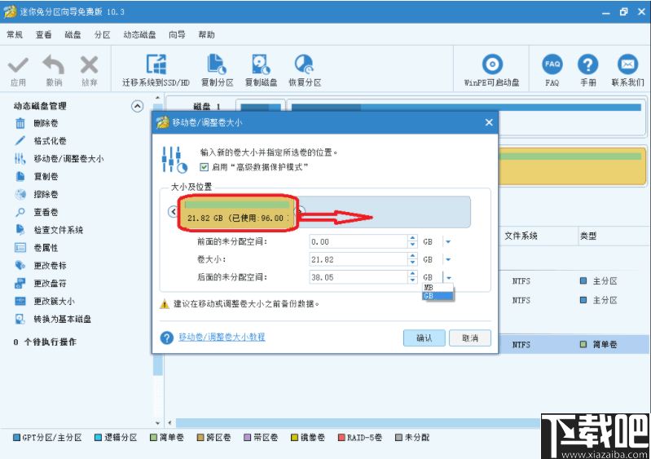Select Format Volume (格式化卷) in sidebar
Viewport: 651px width, 459px height.
[x=41, y=141]
